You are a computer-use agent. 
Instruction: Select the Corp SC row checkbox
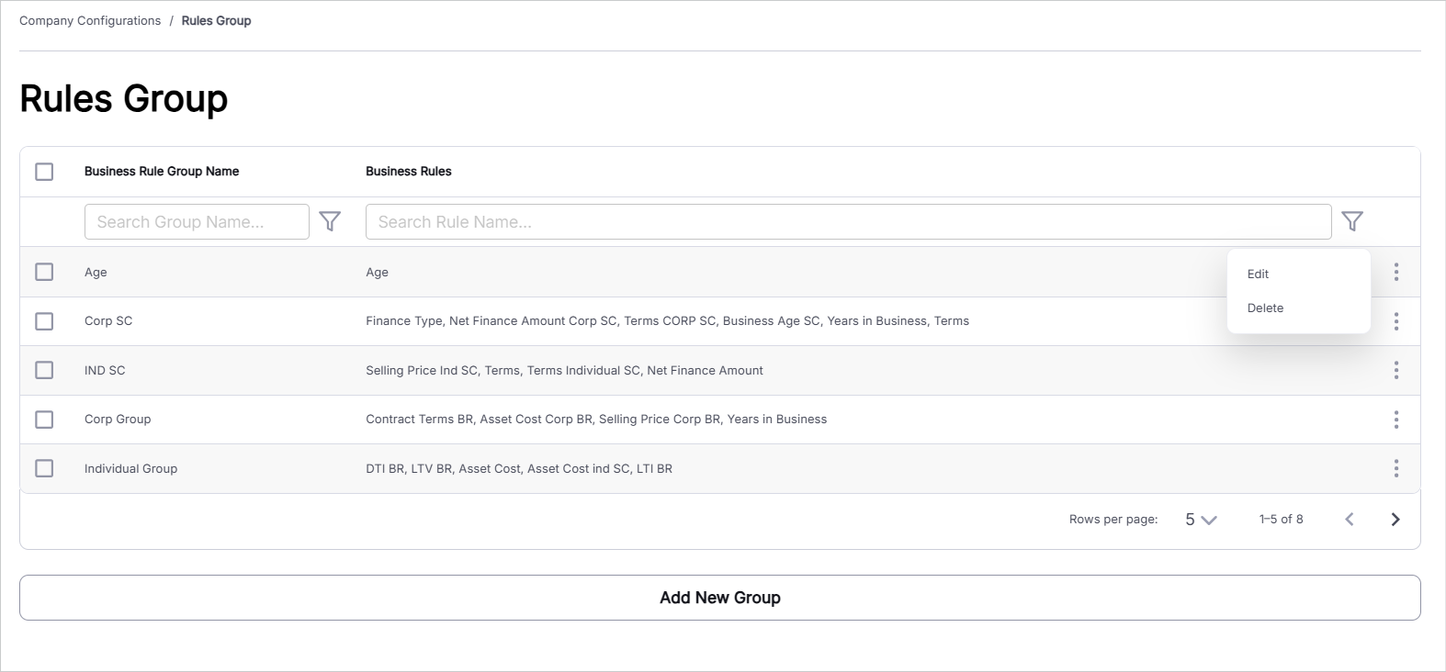pos(44,321)
